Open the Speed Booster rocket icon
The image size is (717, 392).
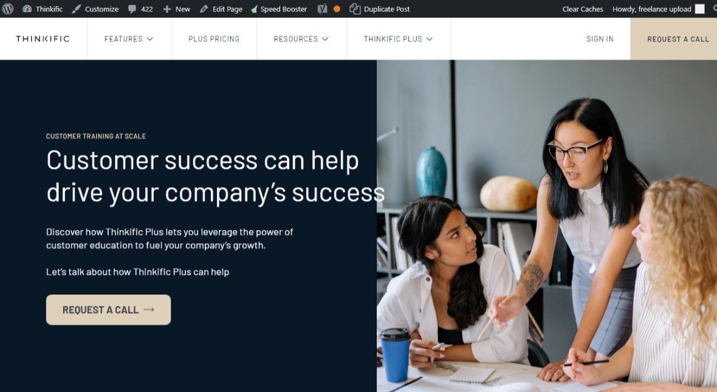(254, 9)
